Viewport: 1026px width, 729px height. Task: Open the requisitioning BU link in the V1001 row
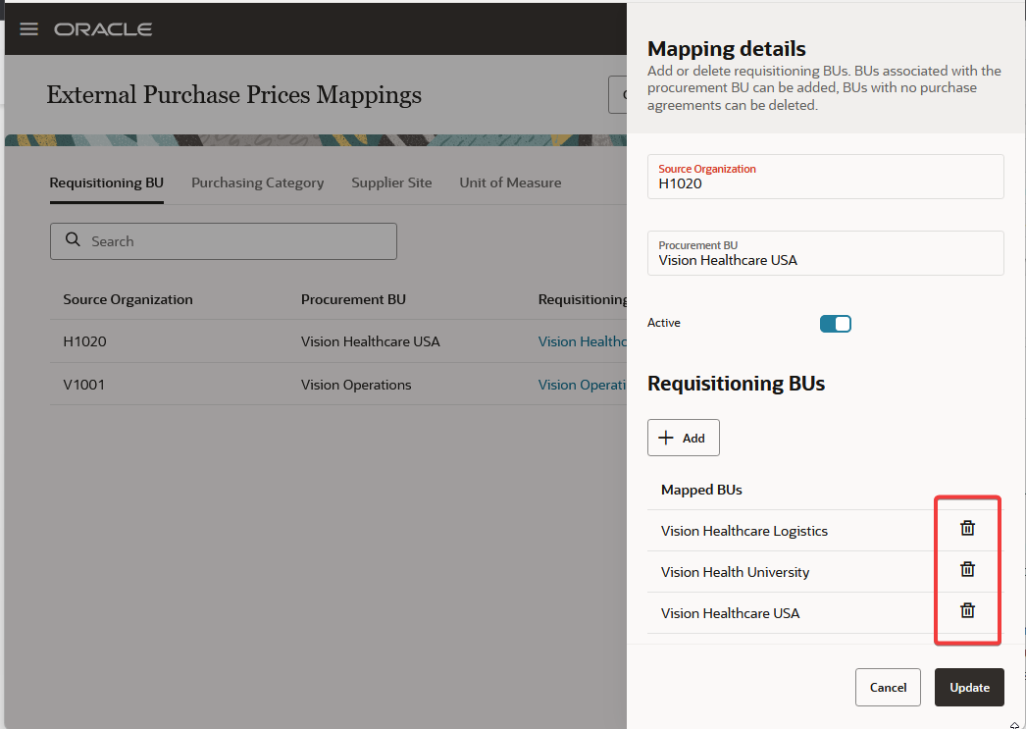(582, 385)
